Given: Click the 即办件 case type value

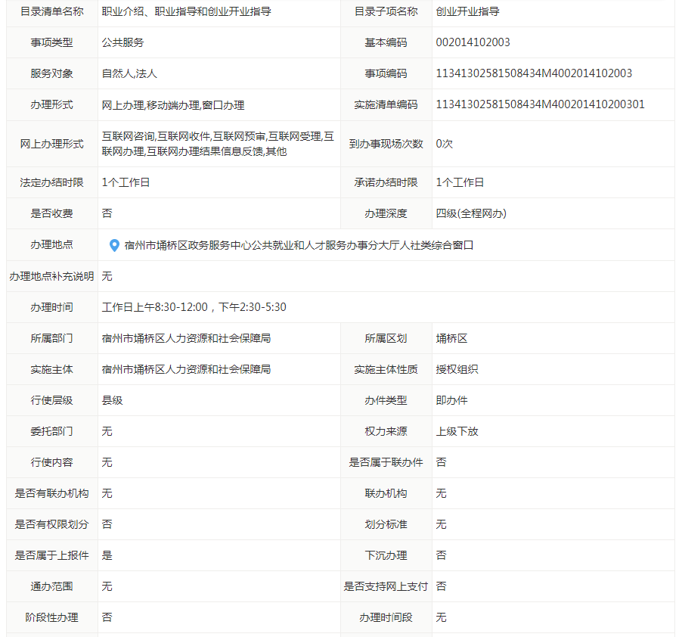Looking at the screenshot, I should pyautogui.click(x=451, y=400).
